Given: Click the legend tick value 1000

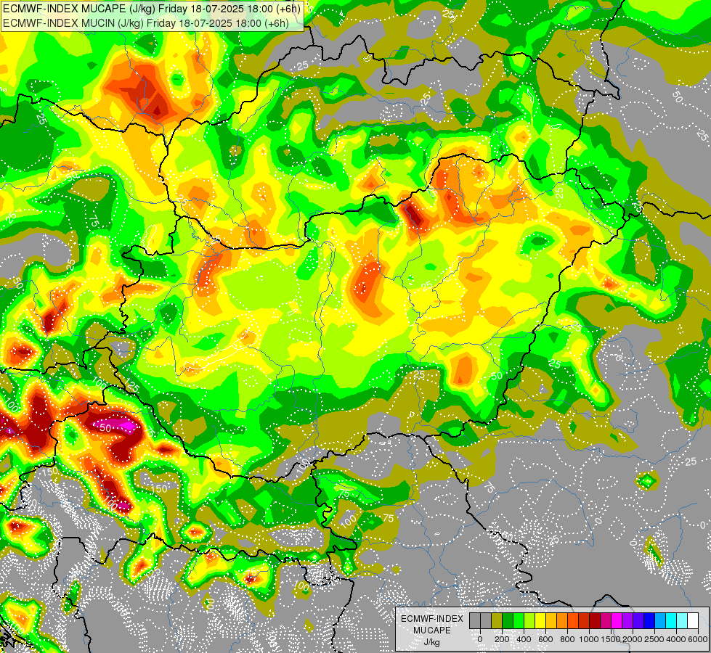Looking at the screenshot, I should pos(589,639).
